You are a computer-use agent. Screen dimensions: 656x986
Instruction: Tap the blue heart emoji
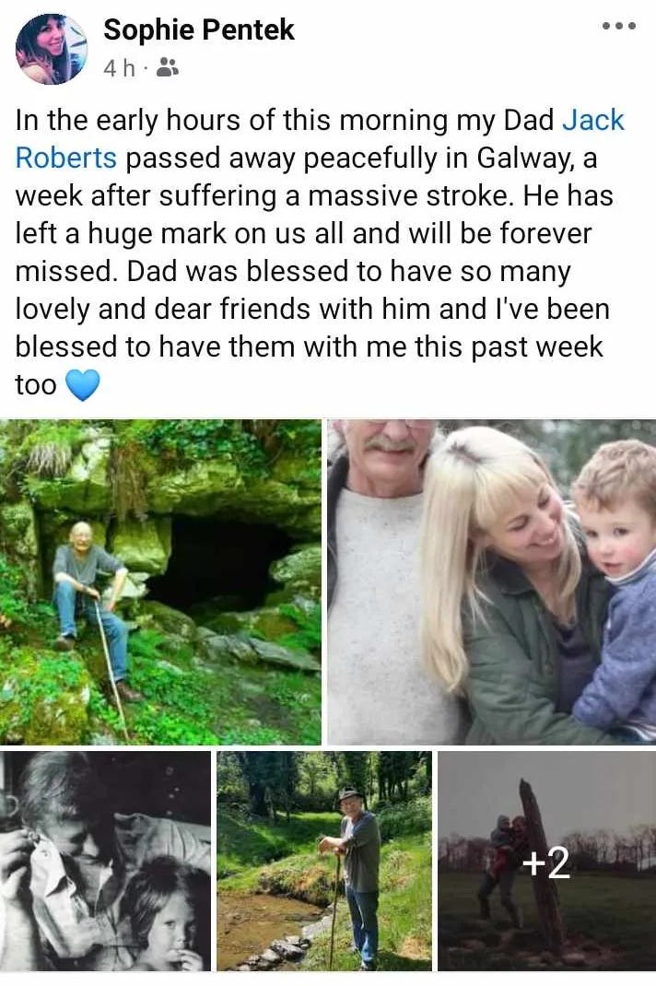tap(82, 385)
